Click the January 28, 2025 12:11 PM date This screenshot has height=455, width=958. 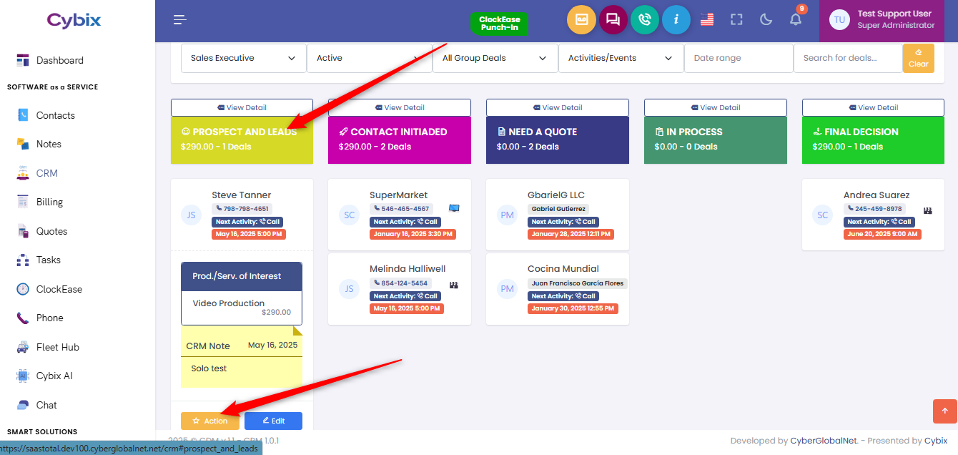coord(571,234)
